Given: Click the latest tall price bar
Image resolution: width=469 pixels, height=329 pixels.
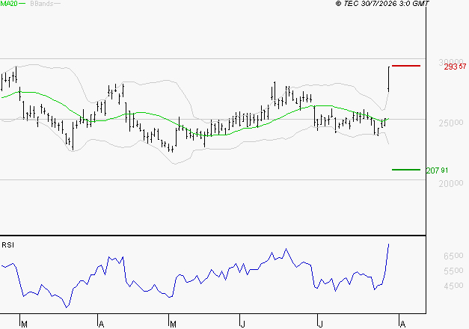Looking at the screenshot, I should coord(388,79).
